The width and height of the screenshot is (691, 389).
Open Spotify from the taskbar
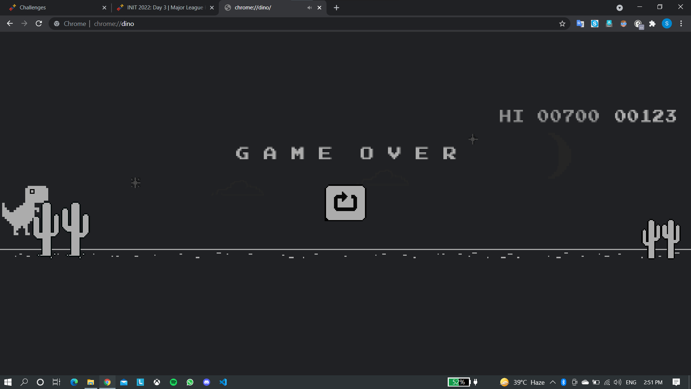[173, 382]
